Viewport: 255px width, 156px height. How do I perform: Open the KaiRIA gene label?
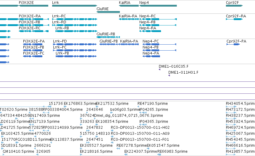(x=125, y=3)
